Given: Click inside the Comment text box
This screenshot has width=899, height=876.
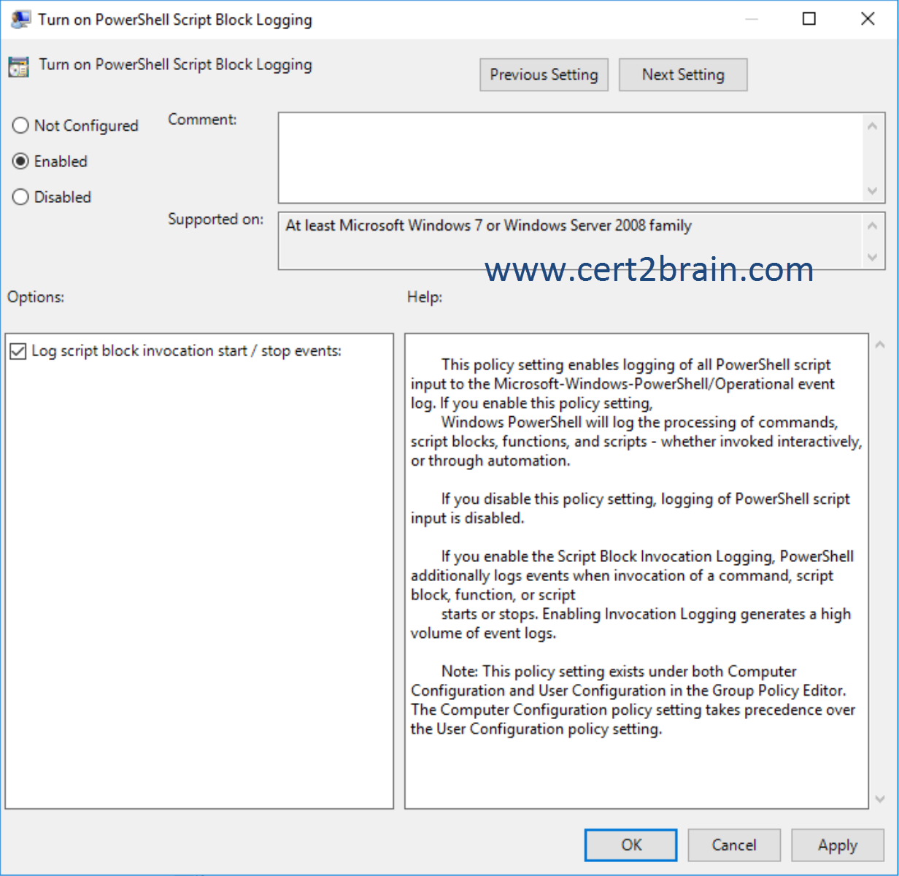Looking at the screenshot, I should click(x=571, y=158).
